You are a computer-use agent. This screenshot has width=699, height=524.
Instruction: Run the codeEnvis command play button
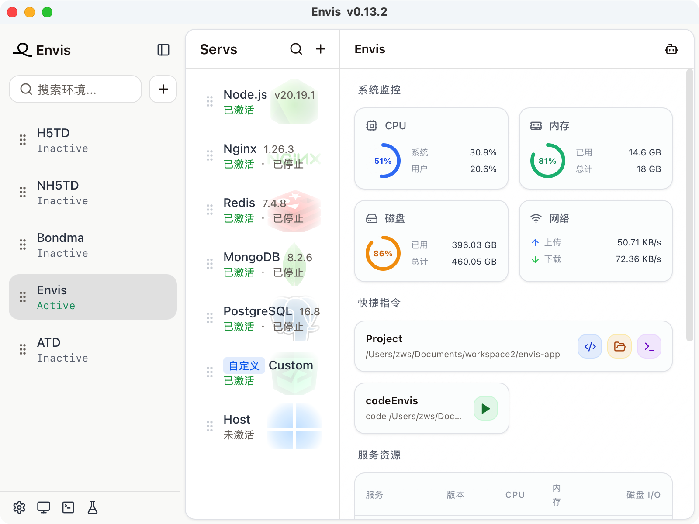pos(486,408)
